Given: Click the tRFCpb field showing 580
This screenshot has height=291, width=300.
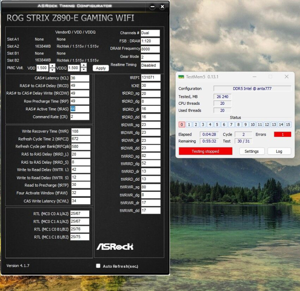Looking at the screenshot, I should tap(81, 146).
